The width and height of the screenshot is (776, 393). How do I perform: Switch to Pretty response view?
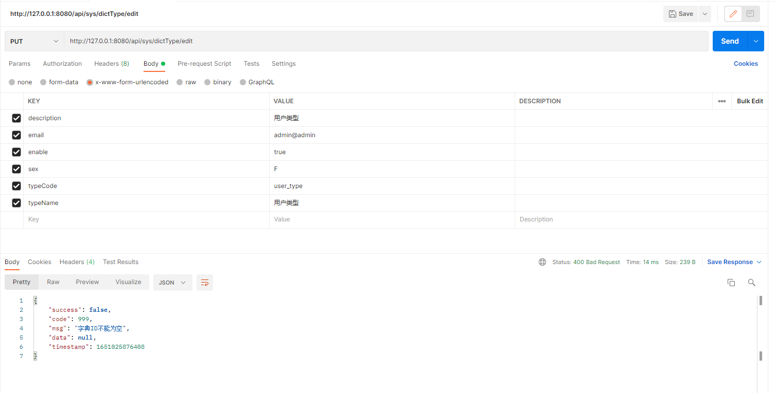tap(22, 282)
